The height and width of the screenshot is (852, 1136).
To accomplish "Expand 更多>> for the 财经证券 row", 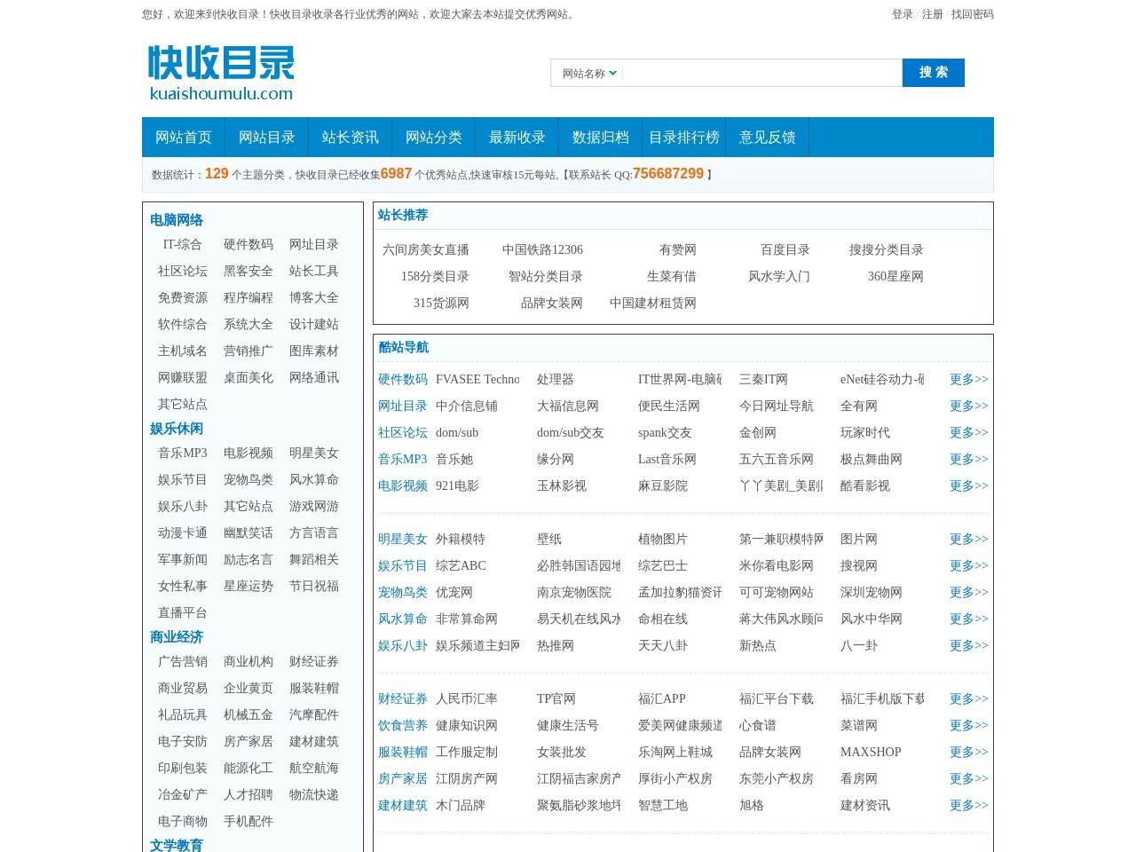I will coord(968,699).
